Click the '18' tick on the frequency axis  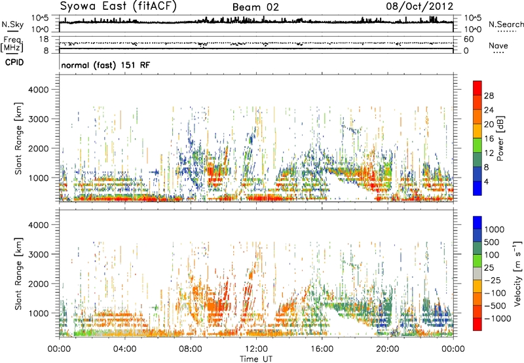44,39
